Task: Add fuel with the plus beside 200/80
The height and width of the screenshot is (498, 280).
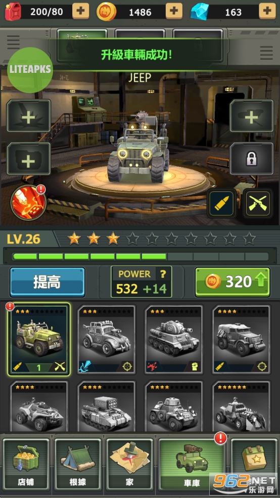Action: (x=80, y=11)
